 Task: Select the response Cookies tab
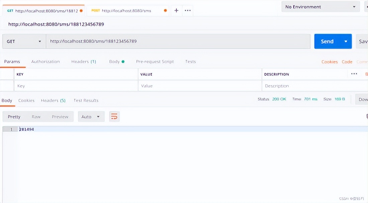(x=26, y=100)
